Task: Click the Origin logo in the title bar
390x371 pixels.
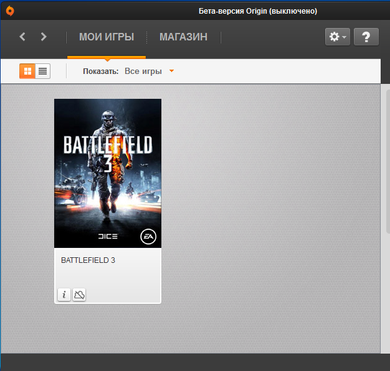Action: pos(10,11)
